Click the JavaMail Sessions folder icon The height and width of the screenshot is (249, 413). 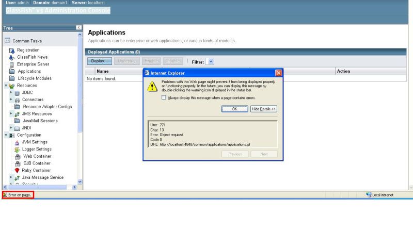pos(17,121)
